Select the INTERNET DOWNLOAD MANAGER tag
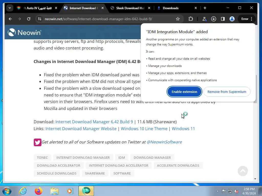 (x=83, y=157)
